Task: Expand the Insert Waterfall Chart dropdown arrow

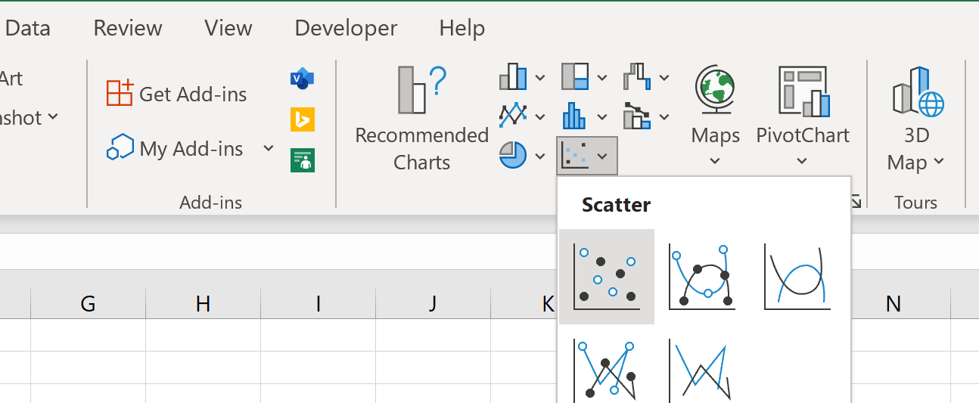Action: click(664, 77)
